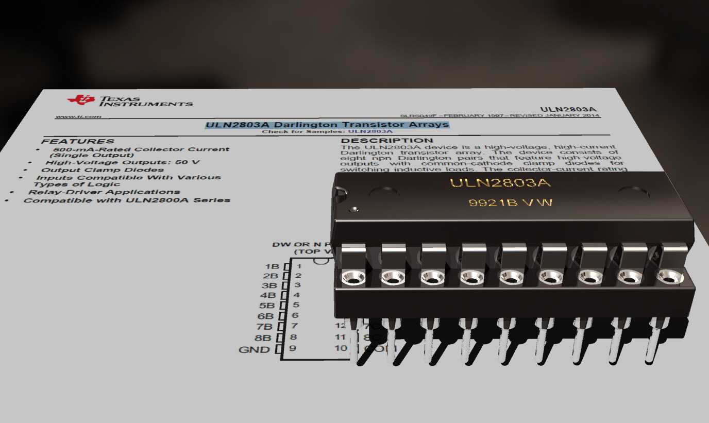Click pin number 5 in the pinout diagram
This screenshot has width=709, height=423.
coord(296,305)
